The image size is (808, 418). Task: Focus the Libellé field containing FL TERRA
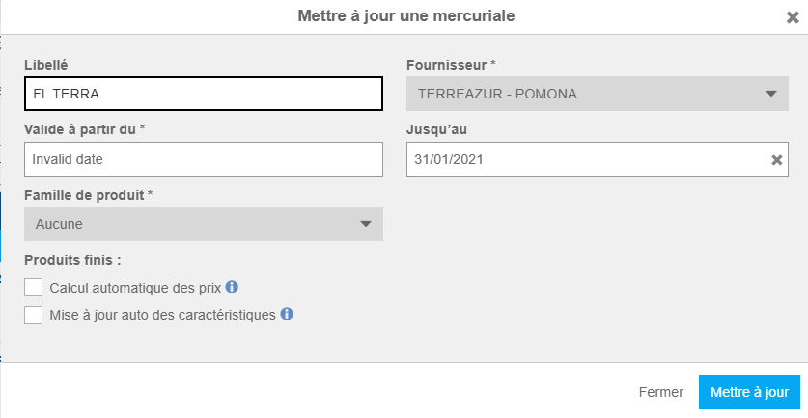click(x=203, y=94)
